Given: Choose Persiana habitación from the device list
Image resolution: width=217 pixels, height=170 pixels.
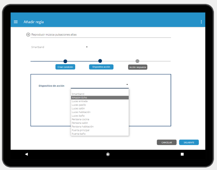Looking at the screenshot, I should [x=100, y=126].
